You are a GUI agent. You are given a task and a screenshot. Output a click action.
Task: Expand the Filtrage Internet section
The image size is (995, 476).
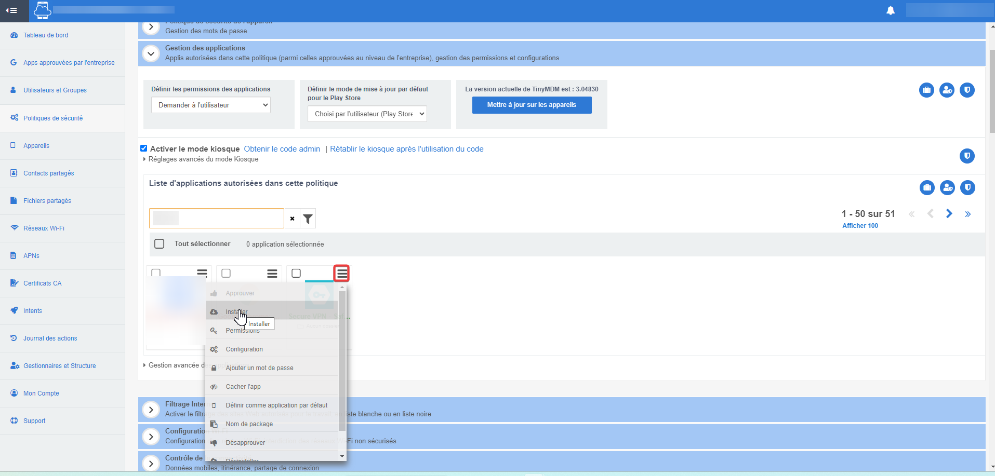point(151,410)
